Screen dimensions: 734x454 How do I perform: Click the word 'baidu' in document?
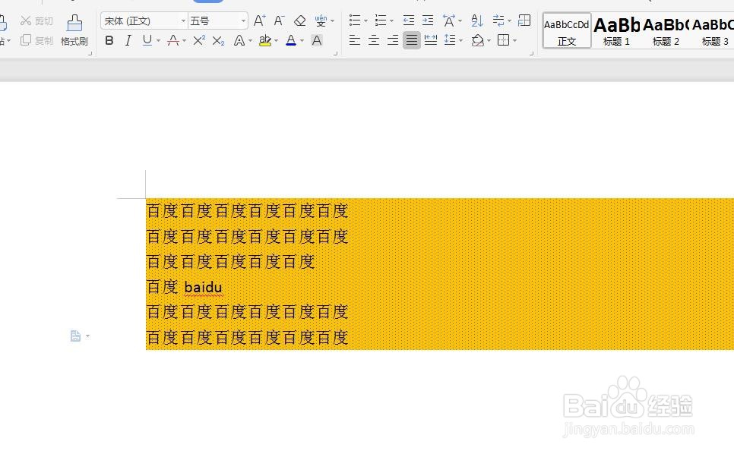point(203,287)
